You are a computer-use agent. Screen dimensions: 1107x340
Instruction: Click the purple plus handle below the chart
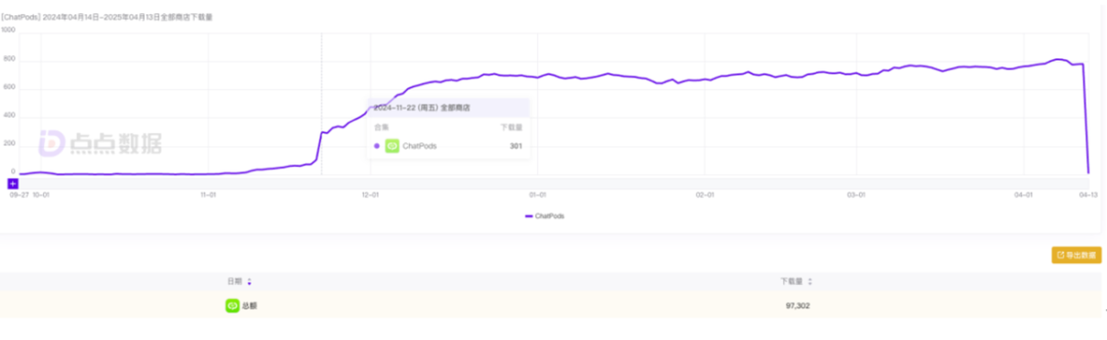coord(13,183)
